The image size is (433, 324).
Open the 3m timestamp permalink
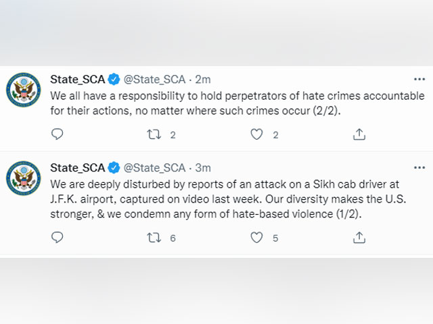click(x=203, y=167)
